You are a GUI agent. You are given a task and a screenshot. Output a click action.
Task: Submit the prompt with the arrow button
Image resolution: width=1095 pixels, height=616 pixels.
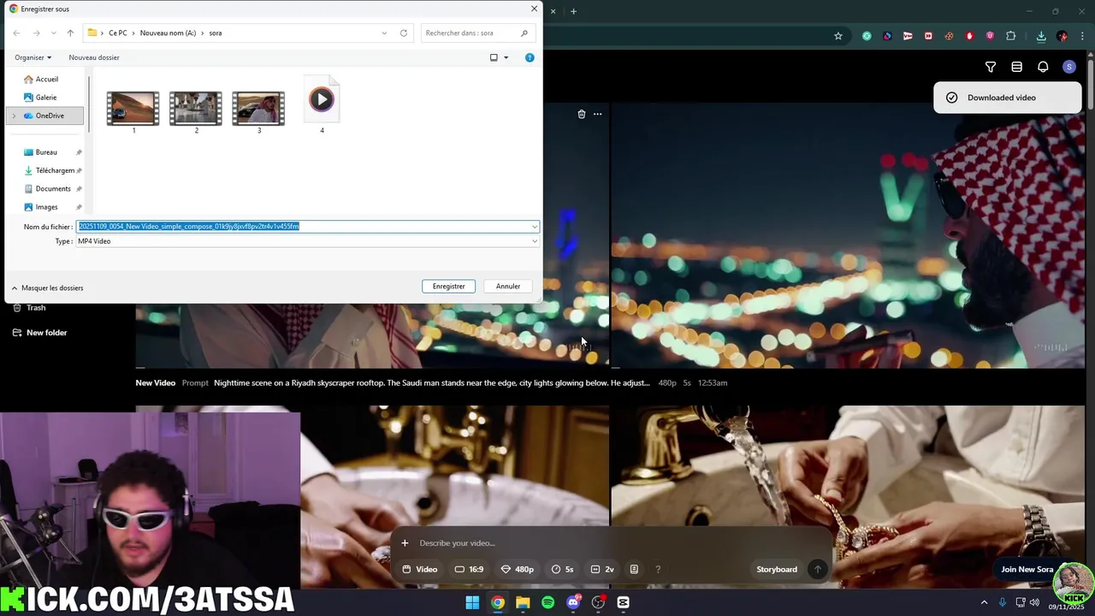[817, 570]
